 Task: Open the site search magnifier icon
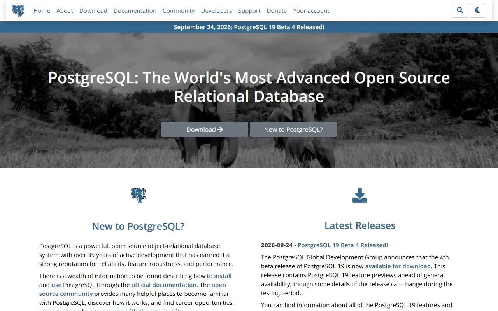(x=460, y=10)
